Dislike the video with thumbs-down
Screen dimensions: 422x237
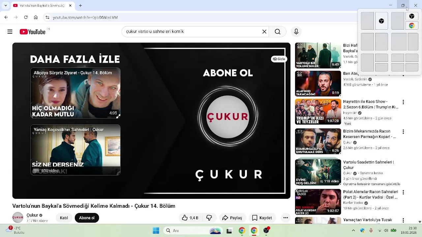pos(209,218)
